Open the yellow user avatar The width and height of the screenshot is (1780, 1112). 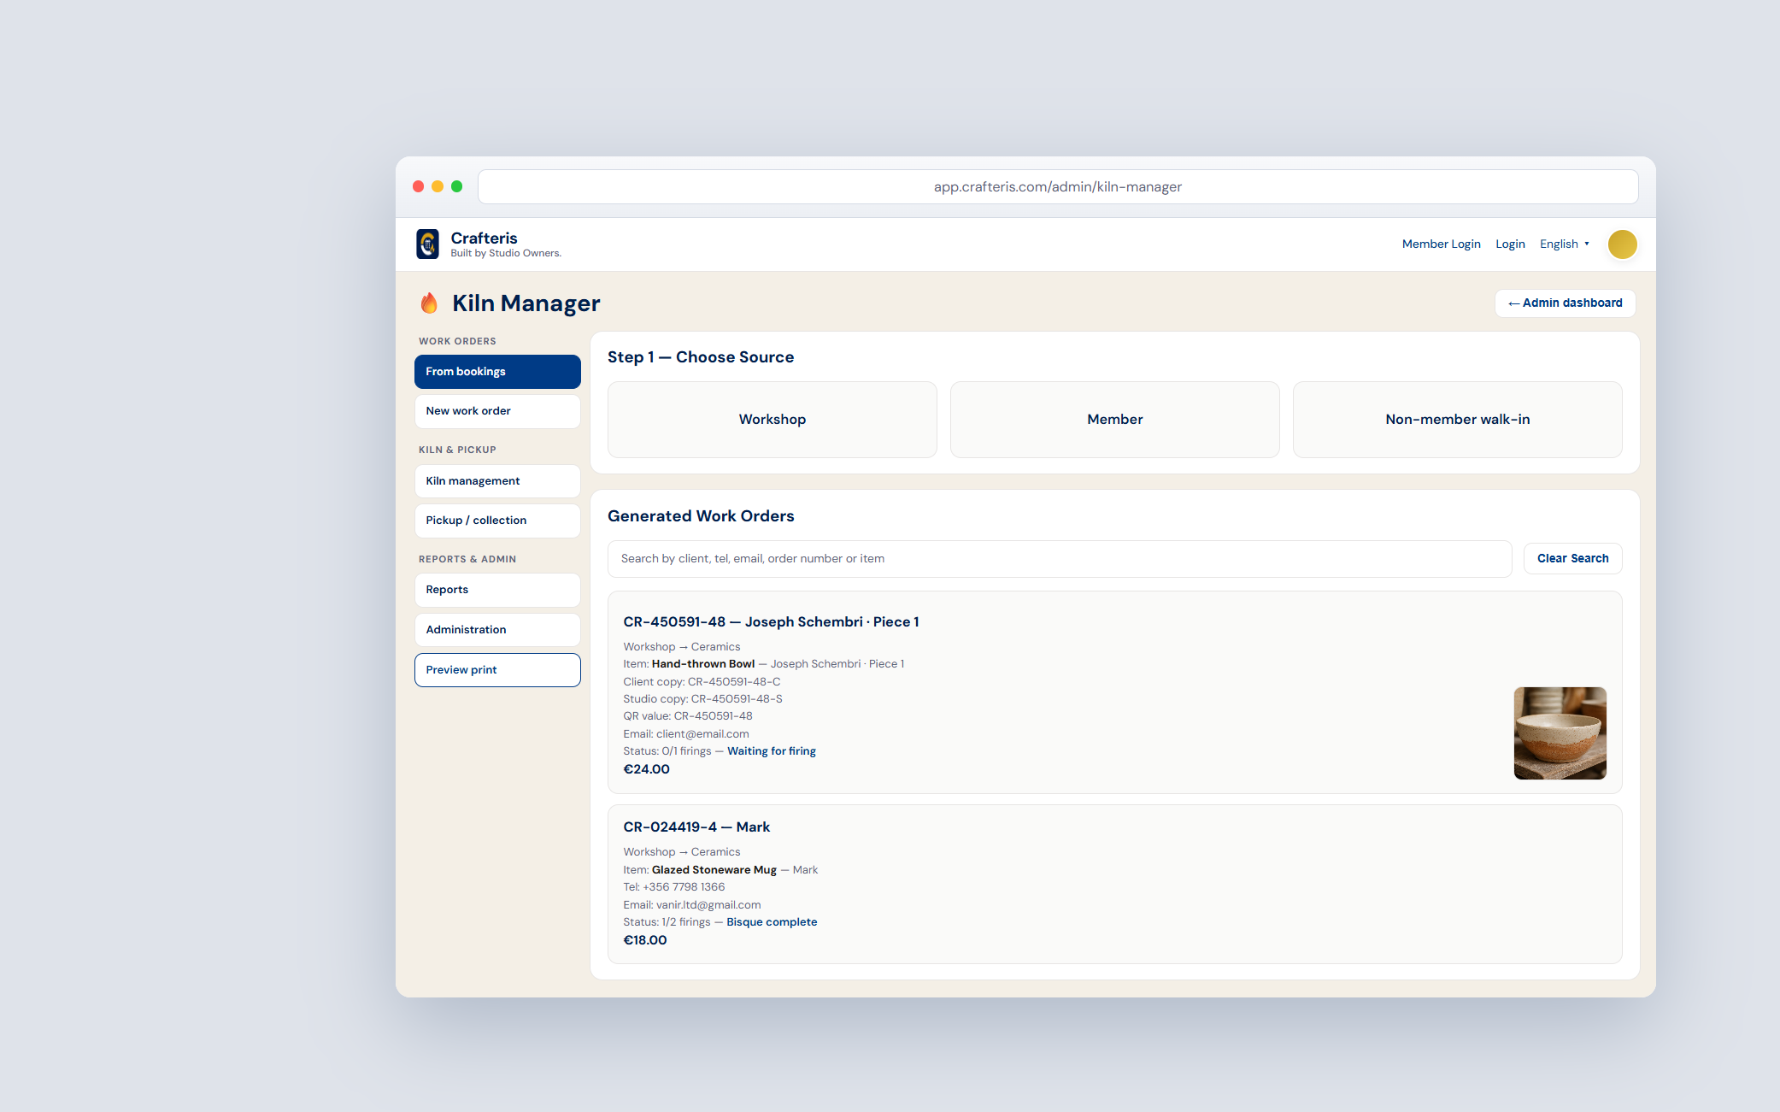(1622, 244)
